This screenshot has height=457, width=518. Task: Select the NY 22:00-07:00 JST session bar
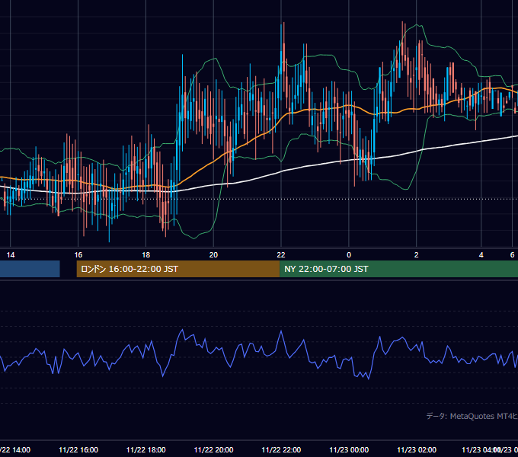pos(398,269)
